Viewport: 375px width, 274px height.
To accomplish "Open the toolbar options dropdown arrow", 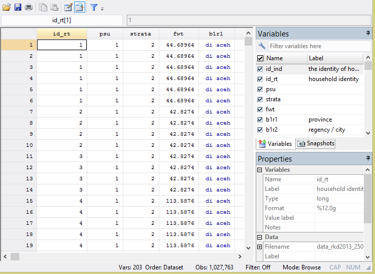I will (x=102, y=9).
